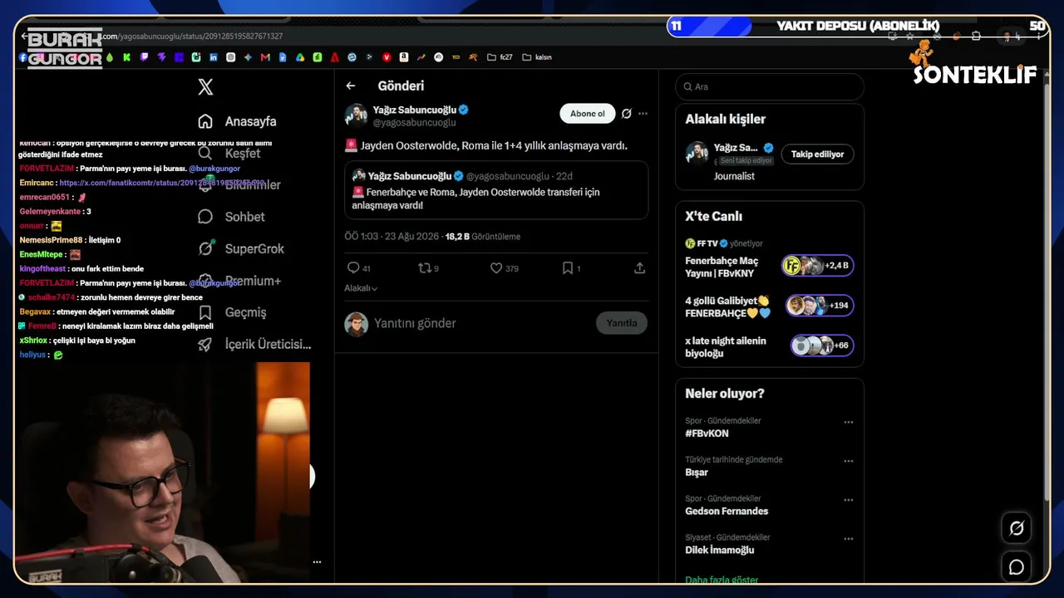Open the post's three-dot more menu
The width and height of the screenshot is (1064, 598).
[643, 114]
